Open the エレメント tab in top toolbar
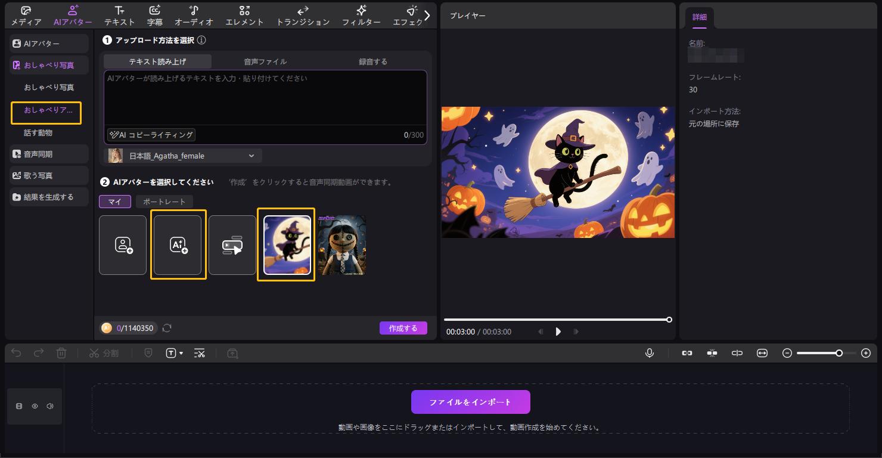Image resolution: width=882 pixels, height=458 pixels. click(x=244, y=16)
